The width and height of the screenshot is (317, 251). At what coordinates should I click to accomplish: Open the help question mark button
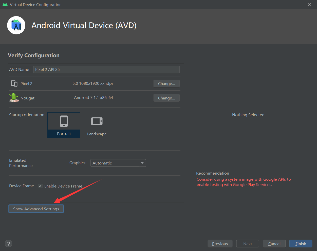tap(9, 244)
